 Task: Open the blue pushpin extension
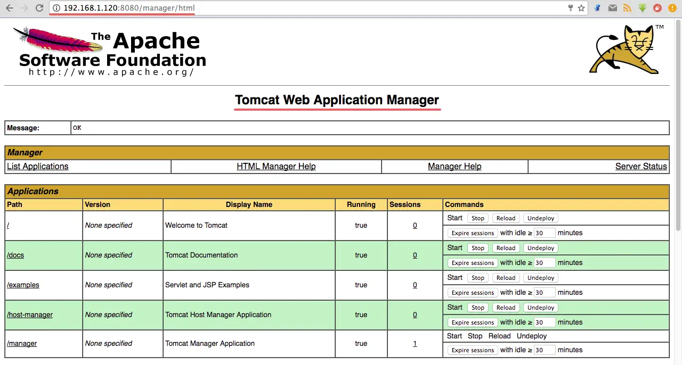coord(598,8)
